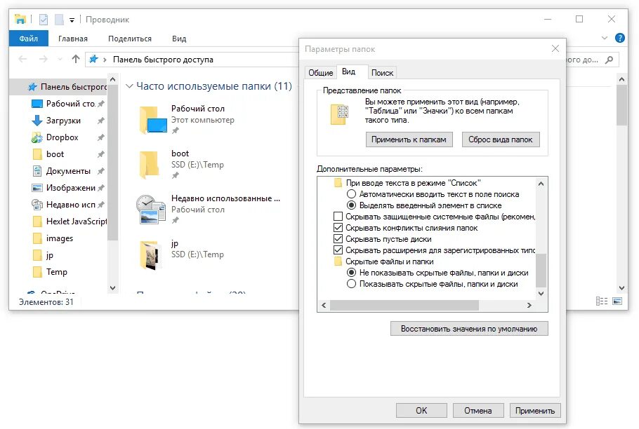Viewport: 639px width, 429px height.
Task: Click navigation pane scroll up arrow
Action: pos(113,79)
